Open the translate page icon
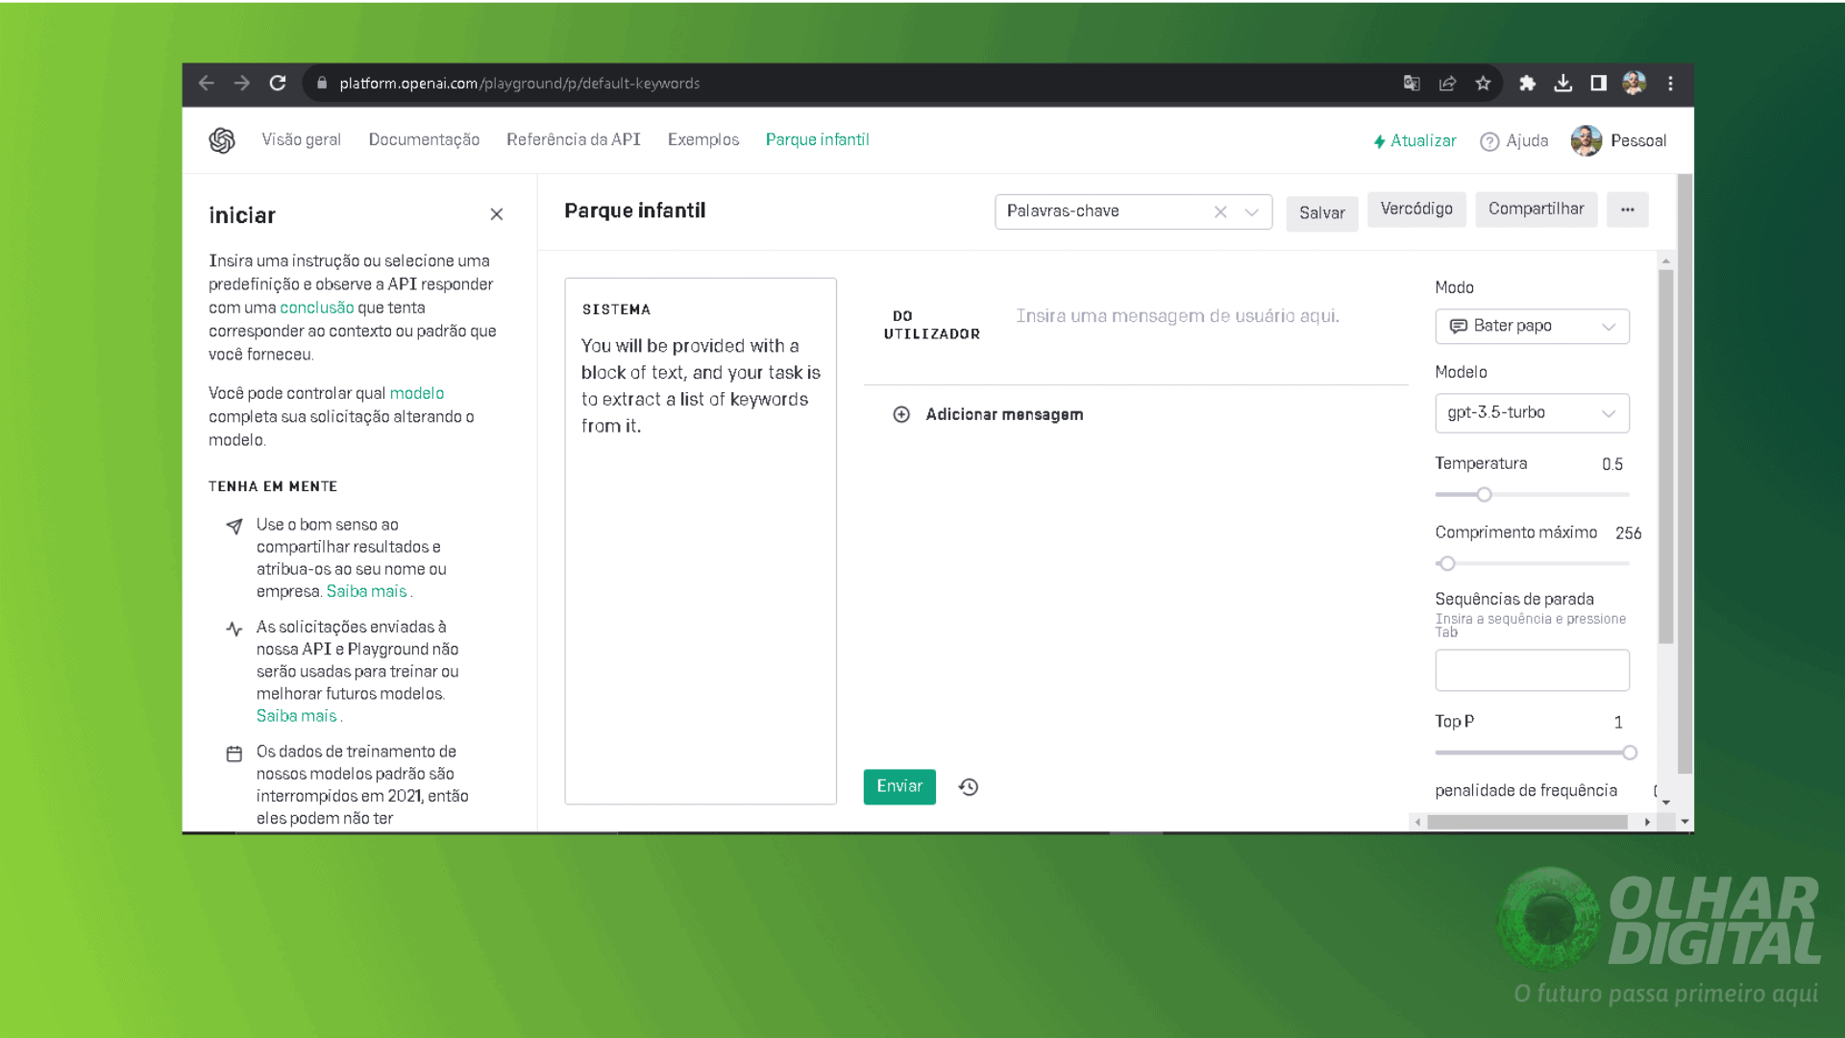Viewport: 1845px width, 1038px height. click(x=1412, y=84)
